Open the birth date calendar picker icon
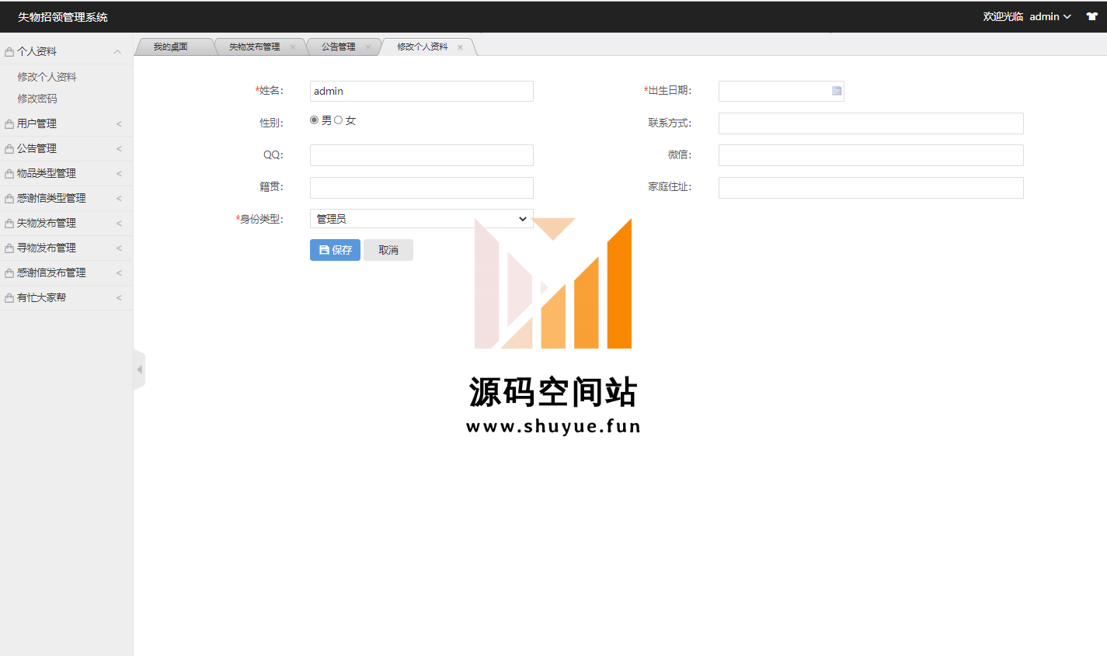Image resolution: width=1107 pixels, height=656 pixels. click(836, 91)
